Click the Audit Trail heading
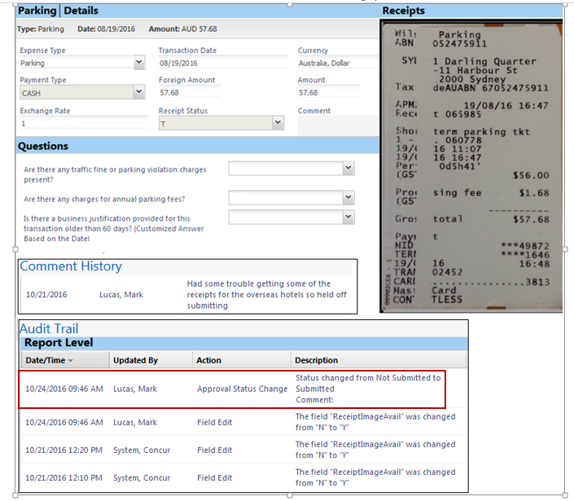 [x=50, y=328]
